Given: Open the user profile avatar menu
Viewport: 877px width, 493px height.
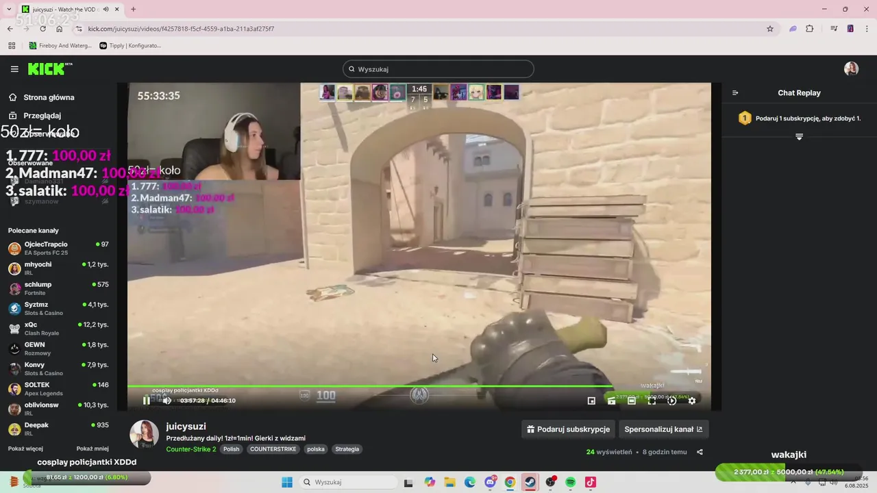Looking at the screenshot, I should coord(851,68).
